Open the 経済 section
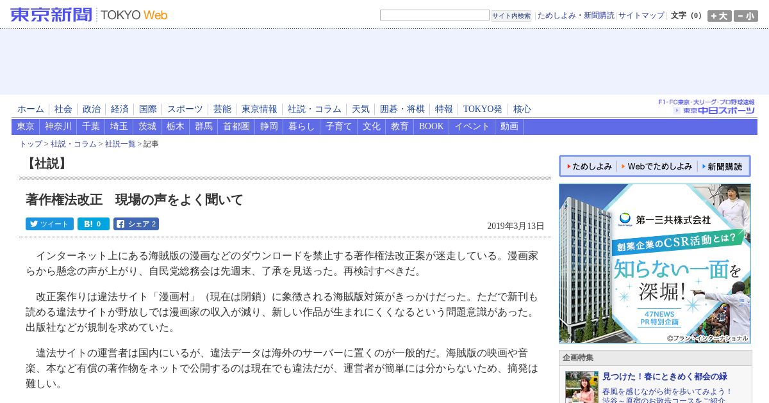The image size is (769, 403). coord(120,109)
